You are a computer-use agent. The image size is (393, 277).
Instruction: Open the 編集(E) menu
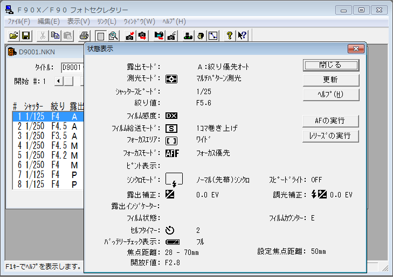pyautogui.click(x=49, y=22)
